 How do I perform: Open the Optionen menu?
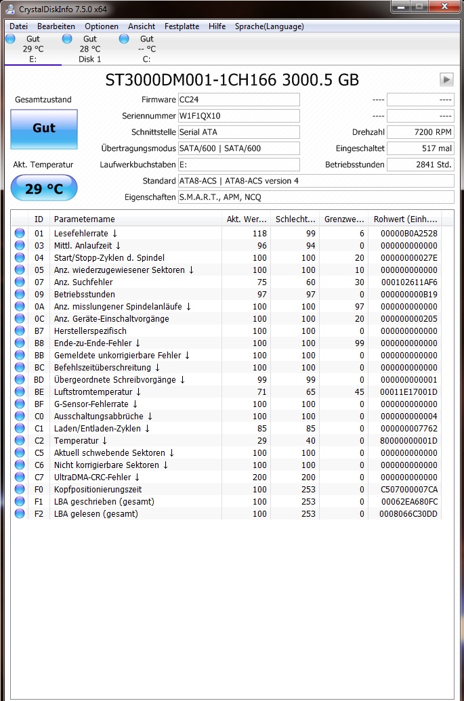102,26
